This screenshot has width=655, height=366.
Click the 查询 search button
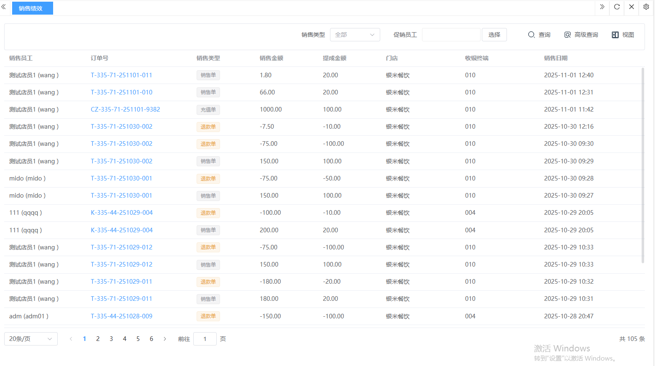(539, 35)
